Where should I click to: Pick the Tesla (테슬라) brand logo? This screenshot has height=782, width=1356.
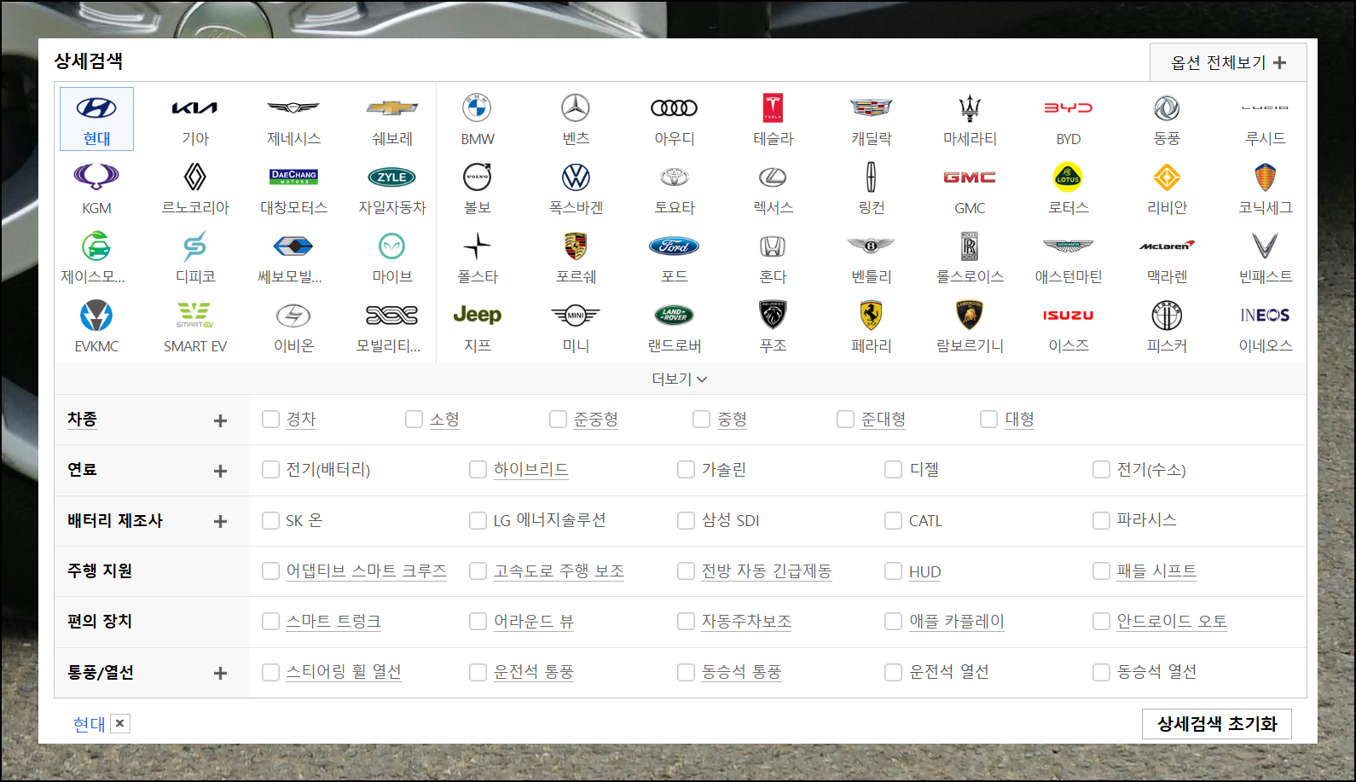click(773, 108)
